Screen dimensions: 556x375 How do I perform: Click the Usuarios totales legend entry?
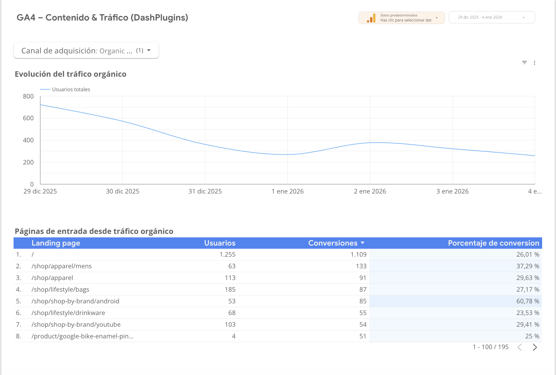71,89
